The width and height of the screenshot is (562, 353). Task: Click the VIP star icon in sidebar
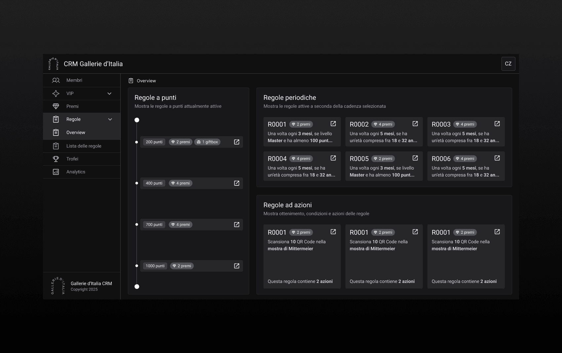point(56,94)
